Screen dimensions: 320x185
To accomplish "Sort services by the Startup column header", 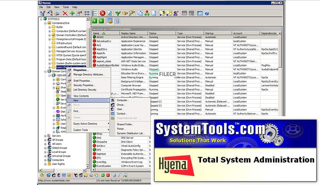I will [218, 33].
